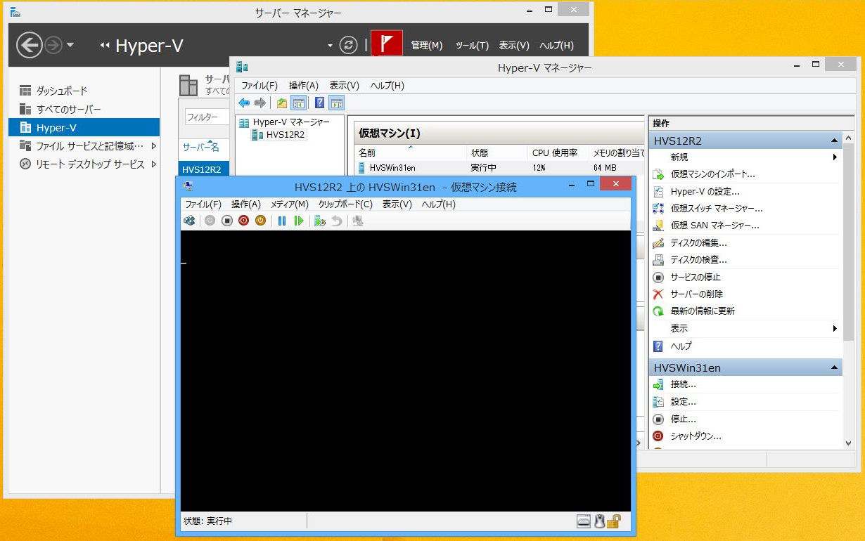
Task: Click the lock status icon in VM window
Action: click(x=614, y=521)
